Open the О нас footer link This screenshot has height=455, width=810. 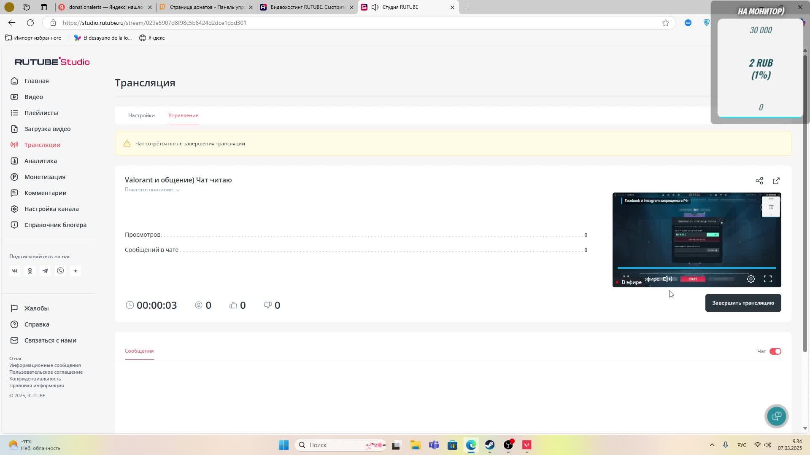(16, 359)
